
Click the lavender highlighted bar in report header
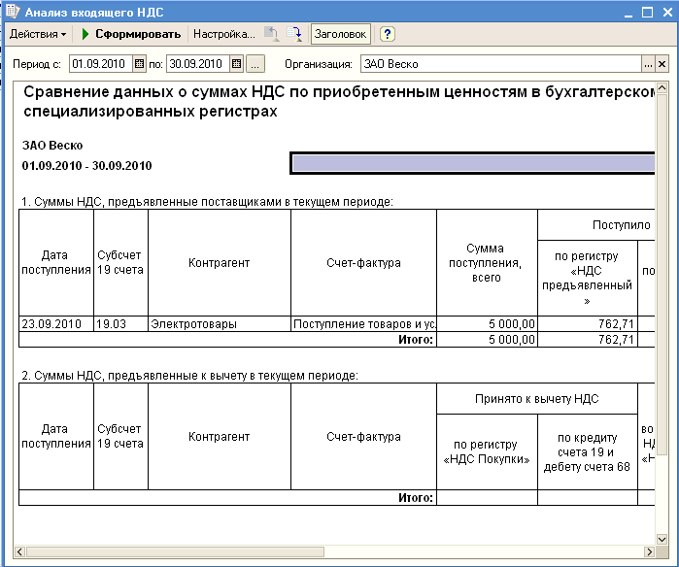(473, 163)
